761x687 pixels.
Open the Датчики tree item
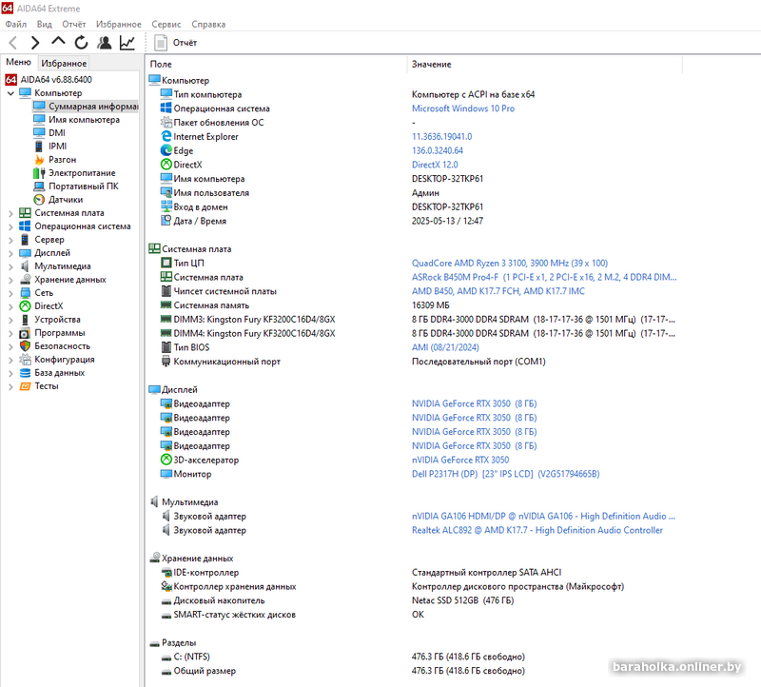(x=58, y=200)
